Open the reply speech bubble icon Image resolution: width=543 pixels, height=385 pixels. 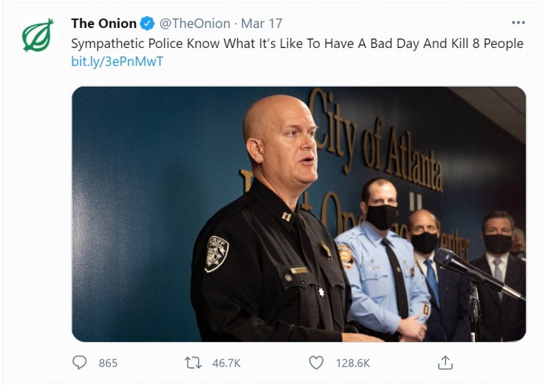pos(80,363)
